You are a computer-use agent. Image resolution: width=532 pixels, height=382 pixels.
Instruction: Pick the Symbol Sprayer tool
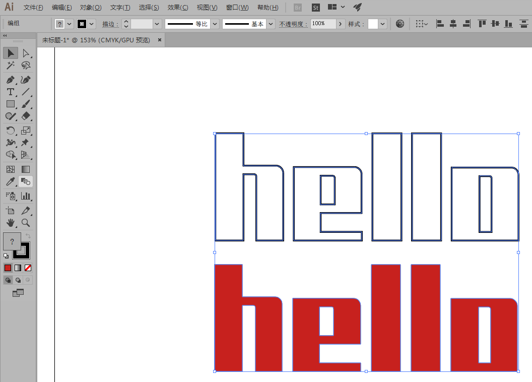coord(11,196)
